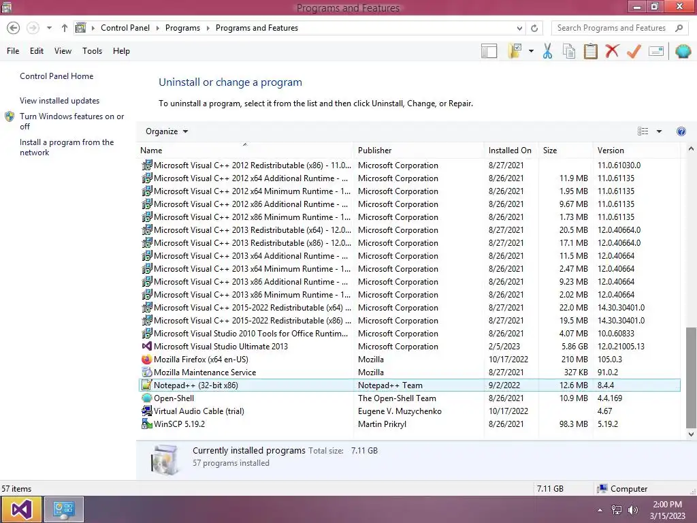
Task: Click the Open-Shell globe toolbar icon
Action: 683,51
